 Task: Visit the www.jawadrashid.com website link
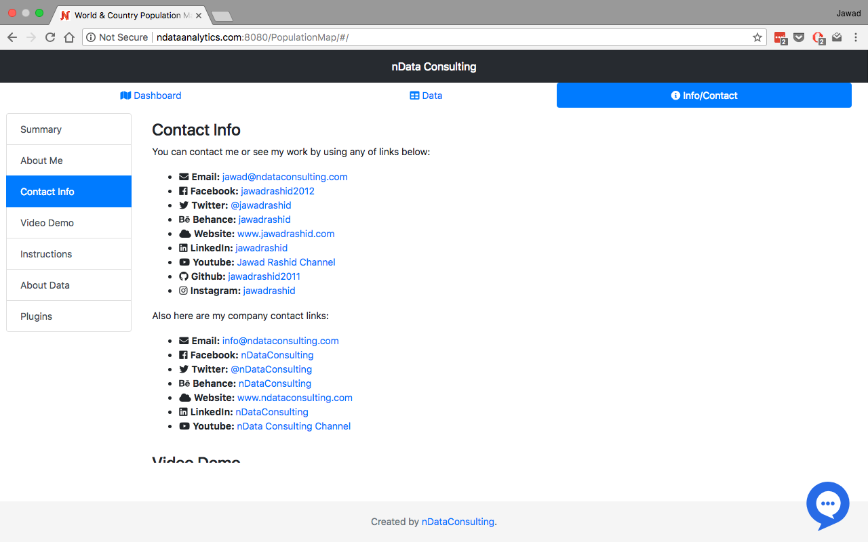(x=286, y=234)
